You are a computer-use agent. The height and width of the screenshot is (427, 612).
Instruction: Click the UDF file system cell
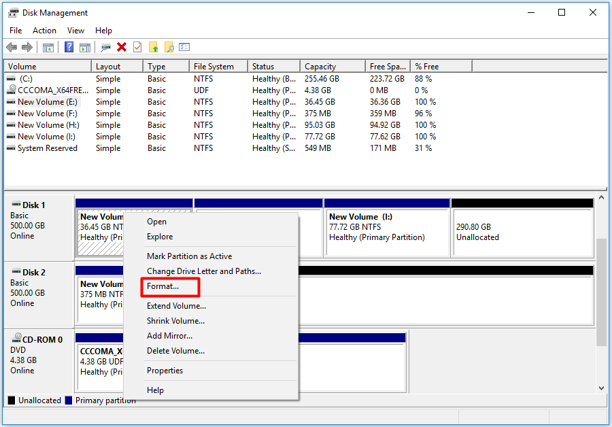coord(201,90)
